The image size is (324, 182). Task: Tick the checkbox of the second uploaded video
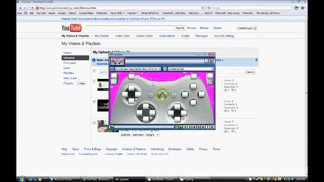95,102
